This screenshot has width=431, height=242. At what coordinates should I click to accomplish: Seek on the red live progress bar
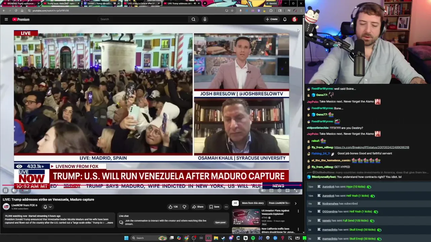[x=151, y=185]
